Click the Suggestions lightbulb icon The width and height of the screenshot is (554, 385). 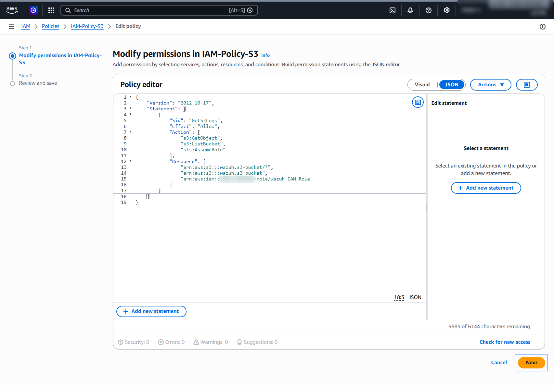(239, 342)
